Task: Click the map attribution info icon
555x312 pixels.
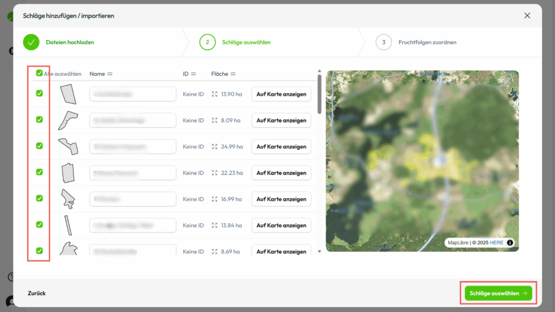Action: 510,243
